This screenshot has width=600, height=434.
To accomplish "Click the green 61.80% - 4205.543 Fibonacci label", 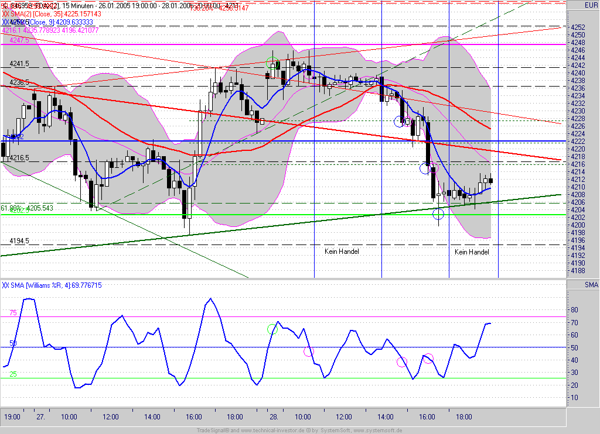I will click(27, 208).
